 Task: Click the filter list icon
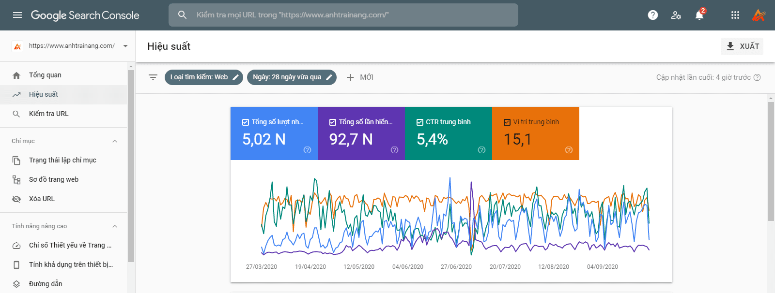[x=153, y=77]
